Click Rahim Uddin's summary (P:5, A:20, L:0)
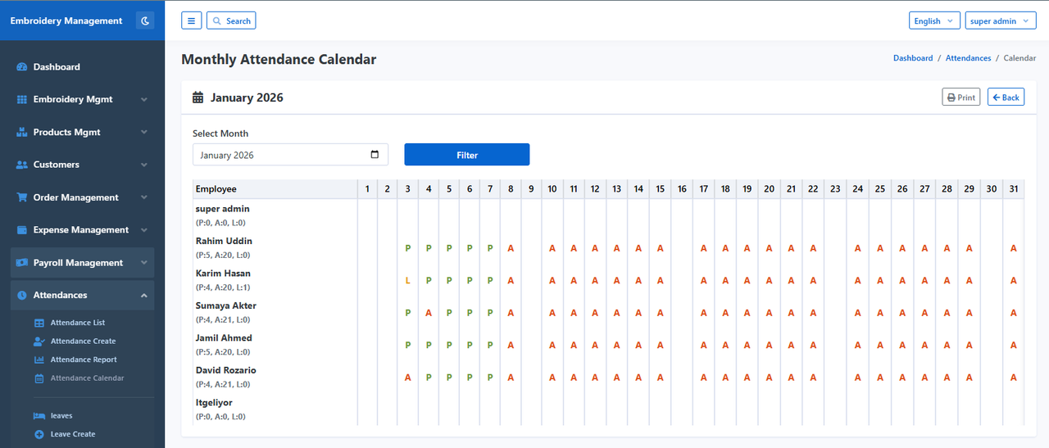 pyautogui.click(x=222, y=255)
